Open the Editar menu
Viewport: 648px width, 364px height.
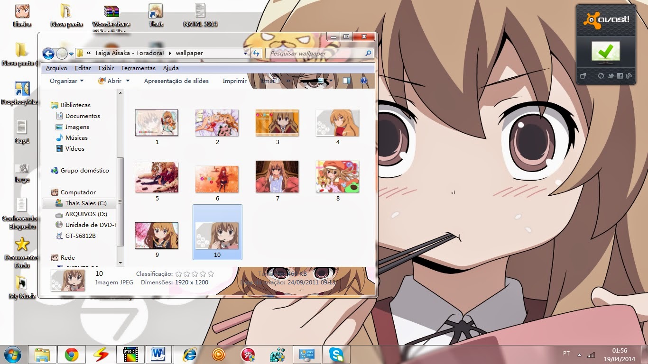[83, 68]
